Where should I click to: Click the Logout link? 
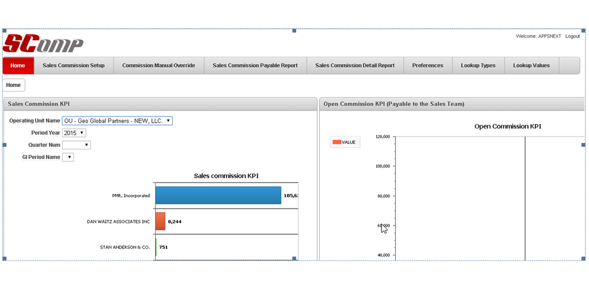coord(572,36)
